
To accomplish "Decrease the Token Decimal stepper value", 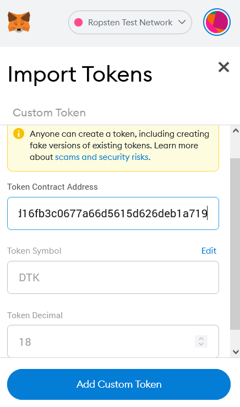I will [x=201, y=345].
